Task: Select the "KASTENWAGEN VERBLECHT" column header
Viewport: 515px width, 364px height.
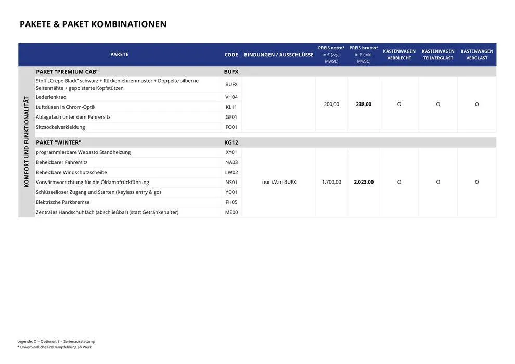Action: [x=399, y=55]
